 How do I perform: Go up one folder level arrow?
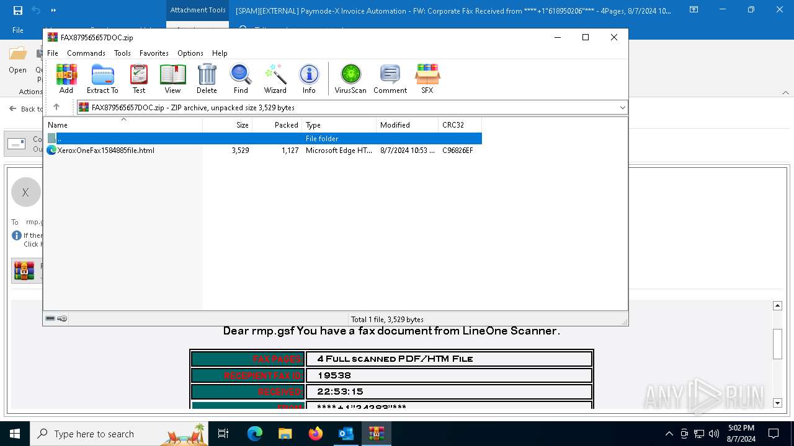click(56, 107)
